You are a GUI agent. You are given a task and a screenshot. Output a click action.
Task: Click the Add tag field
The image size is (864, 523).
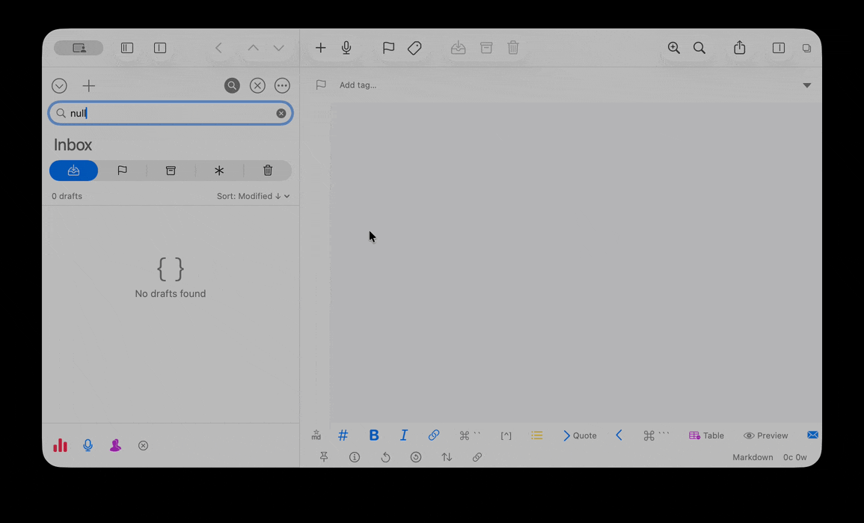pyautogui.click(x=358, y=85)
